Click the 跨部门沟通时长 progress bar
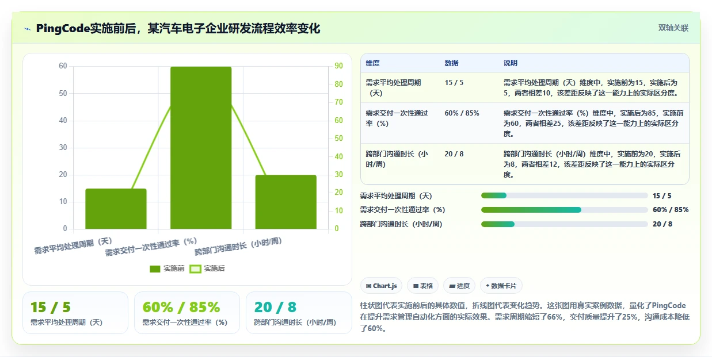Image resolution: width=712 pixels, height=357 pixels. 564,224
